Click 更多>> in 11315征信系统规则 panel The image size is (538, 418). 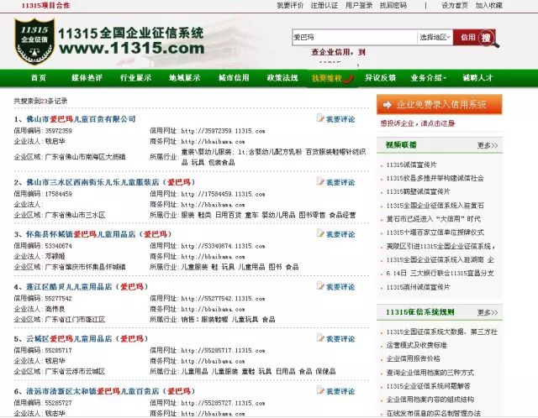488,312
